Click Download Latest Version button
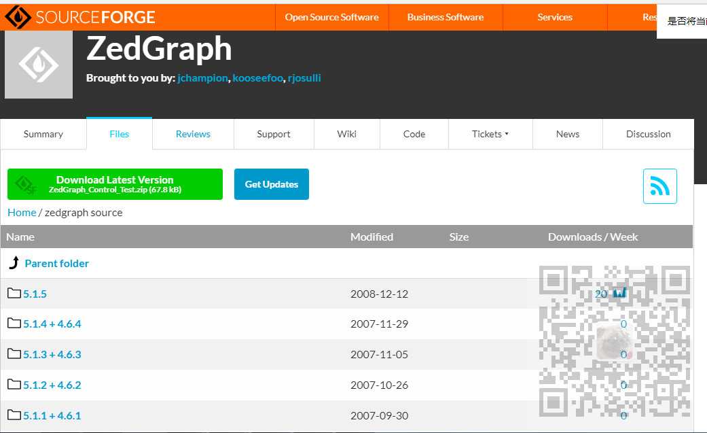This screenshot has height=433, width=707. coord(115,184)
